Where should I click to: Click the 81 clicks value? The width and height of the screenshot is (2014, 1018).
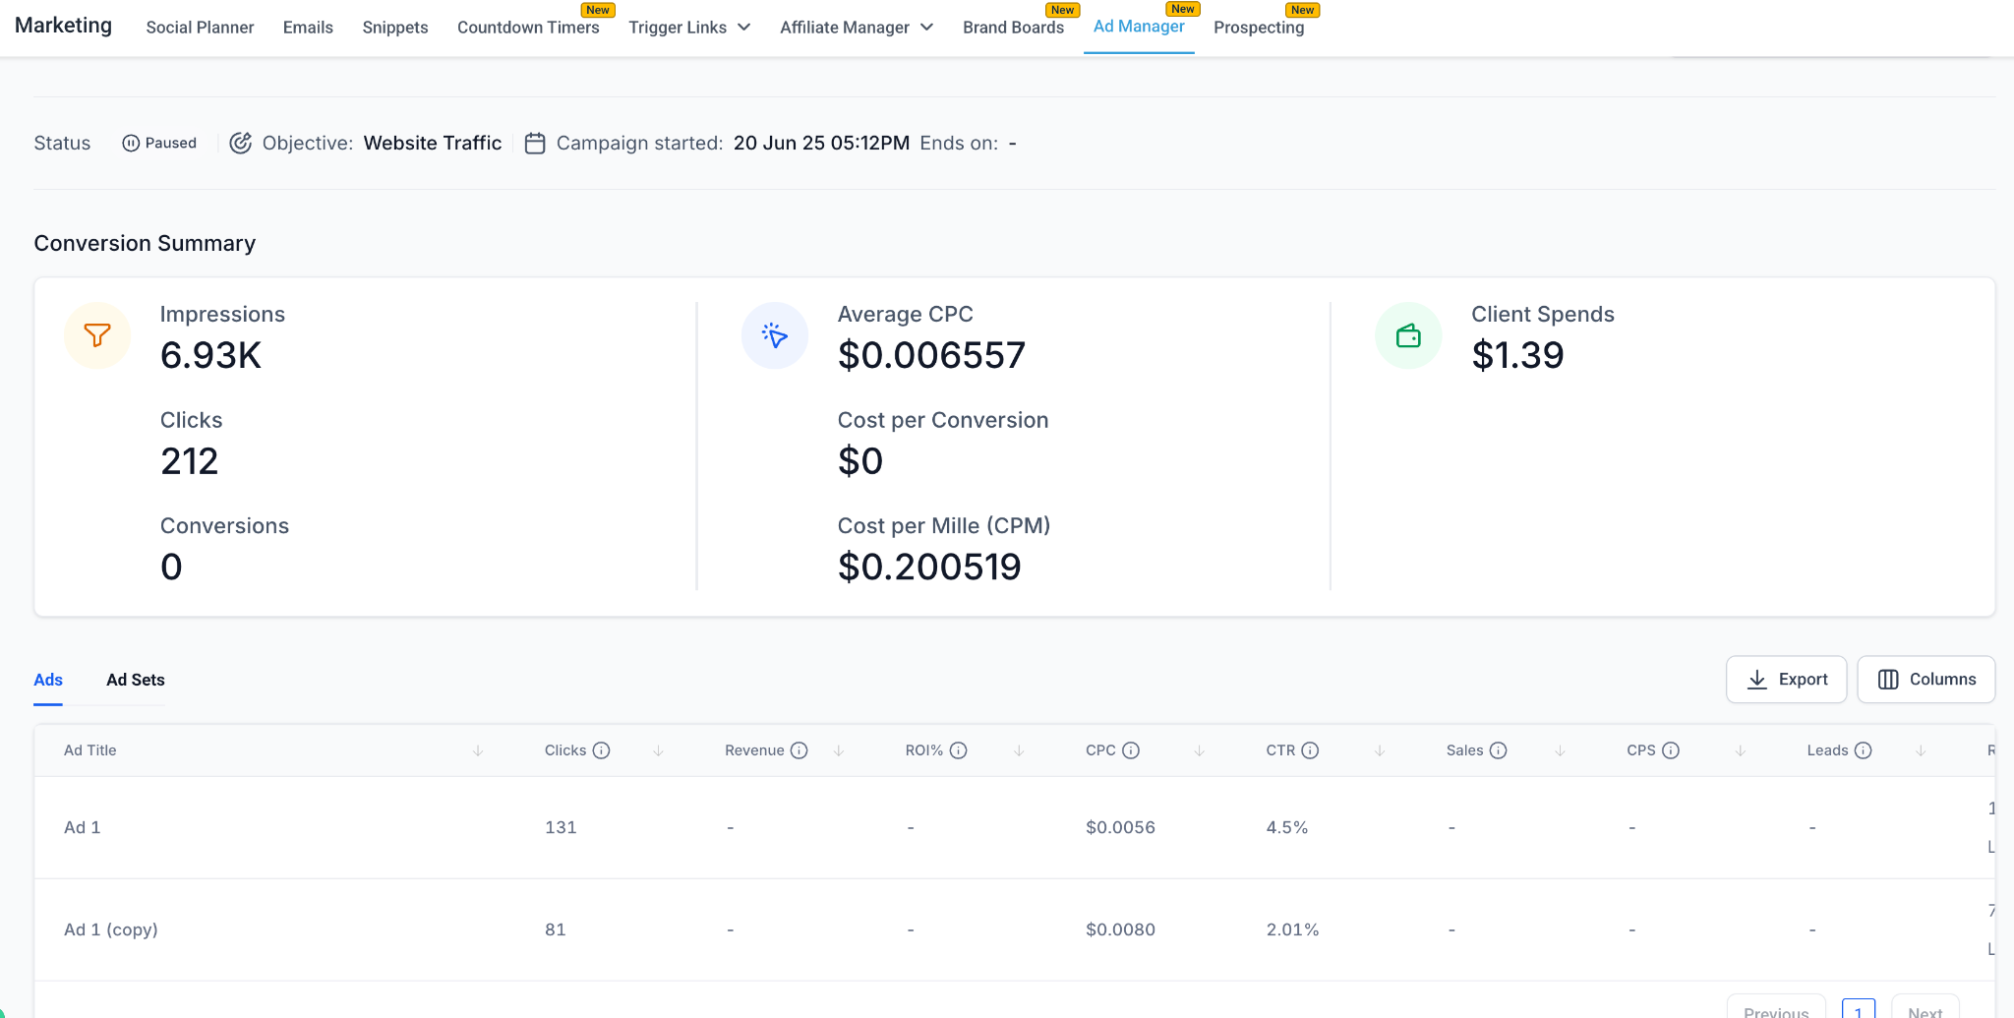pyautogui.click(x=556, y=929)
